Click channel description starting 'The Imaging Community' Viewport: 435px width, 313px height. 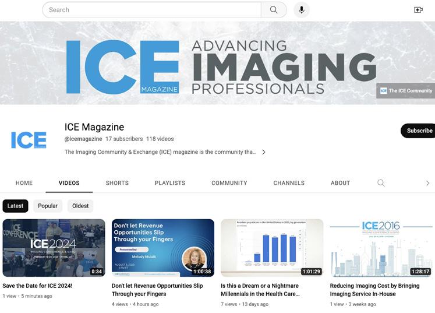[x=160, y=152]
